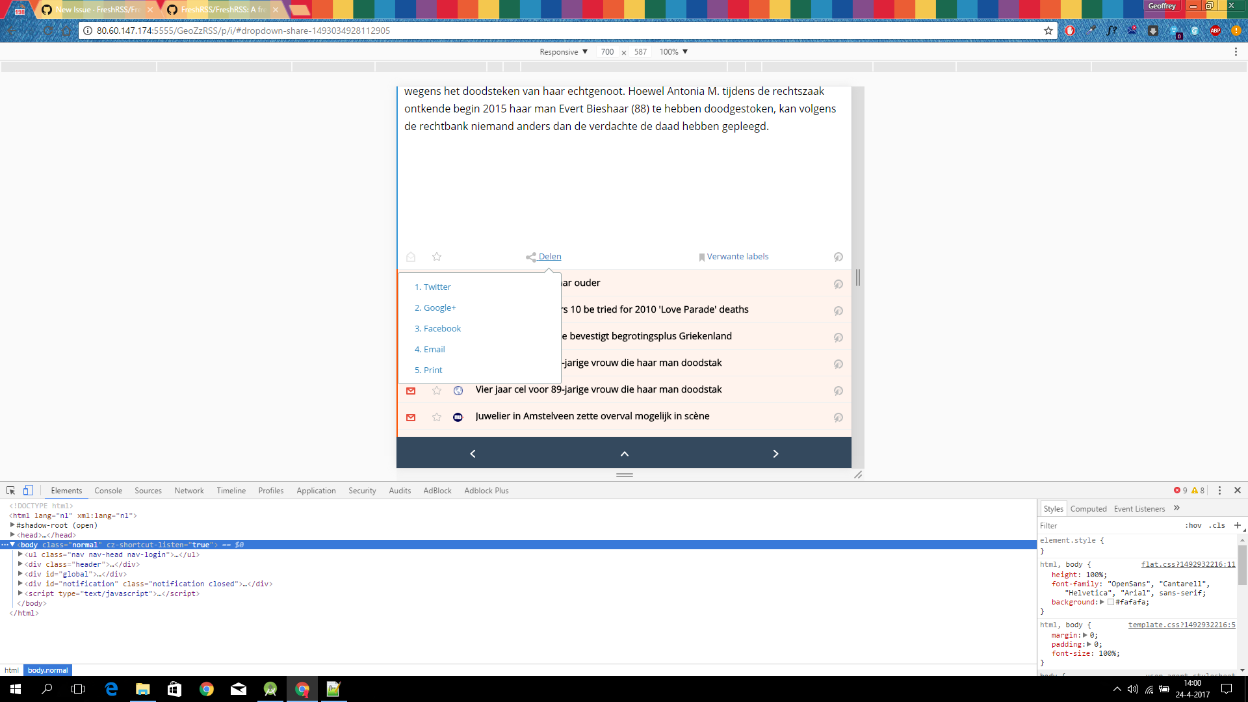Toggle the device toolbar icon in DevTools
Image resolution: width=1248 pixels, height=702 pixels.
tap(28, 491)
